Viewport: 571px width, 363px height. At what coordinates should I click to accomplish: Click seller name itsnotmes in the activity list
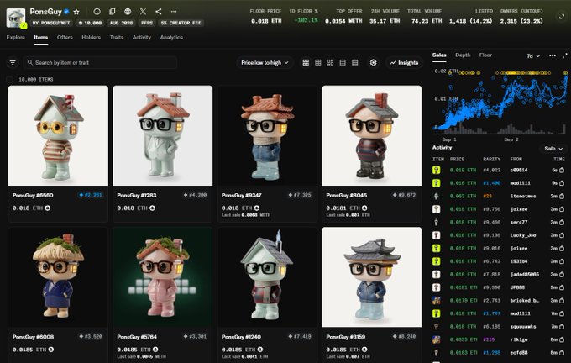click(523, 196)
